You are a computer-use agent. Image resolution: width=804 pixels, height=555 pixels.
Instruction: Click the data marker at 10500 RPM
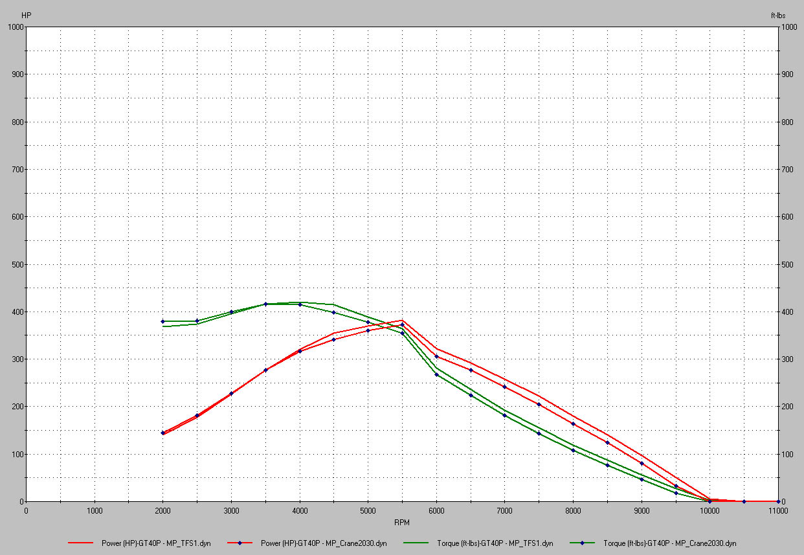pyautogui.click(x=744, y=501)
